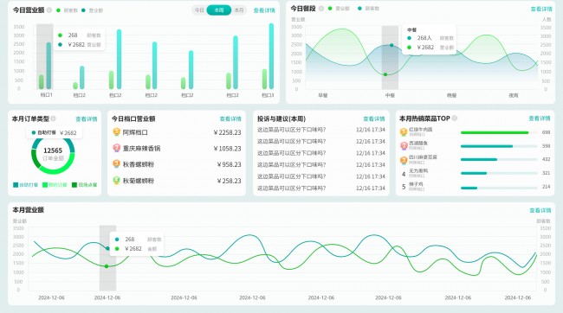Viewport: 563px width, 313px height.
Task: Click the ¥258.23 amount
Action: coord(229,181)
